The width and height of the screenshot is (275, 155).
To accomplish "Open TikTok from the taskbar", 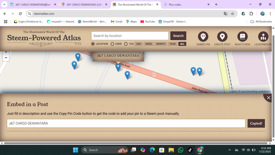I will pos(190,150).
